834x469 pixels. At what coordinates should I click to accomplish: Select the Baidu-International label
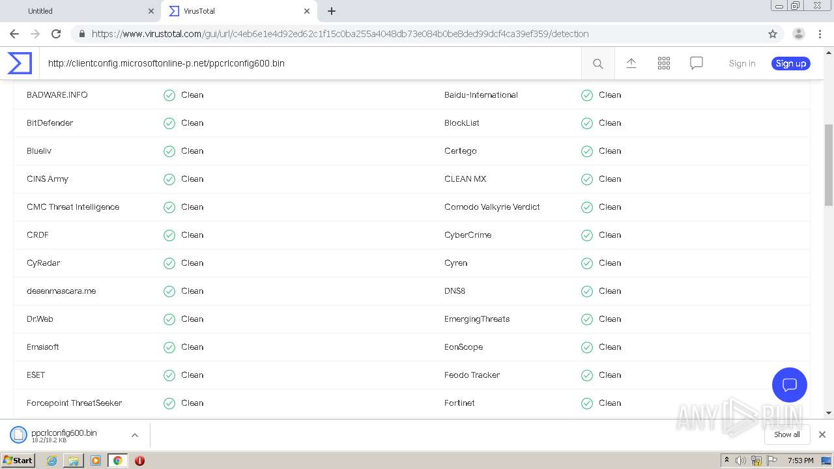[481, 95]
